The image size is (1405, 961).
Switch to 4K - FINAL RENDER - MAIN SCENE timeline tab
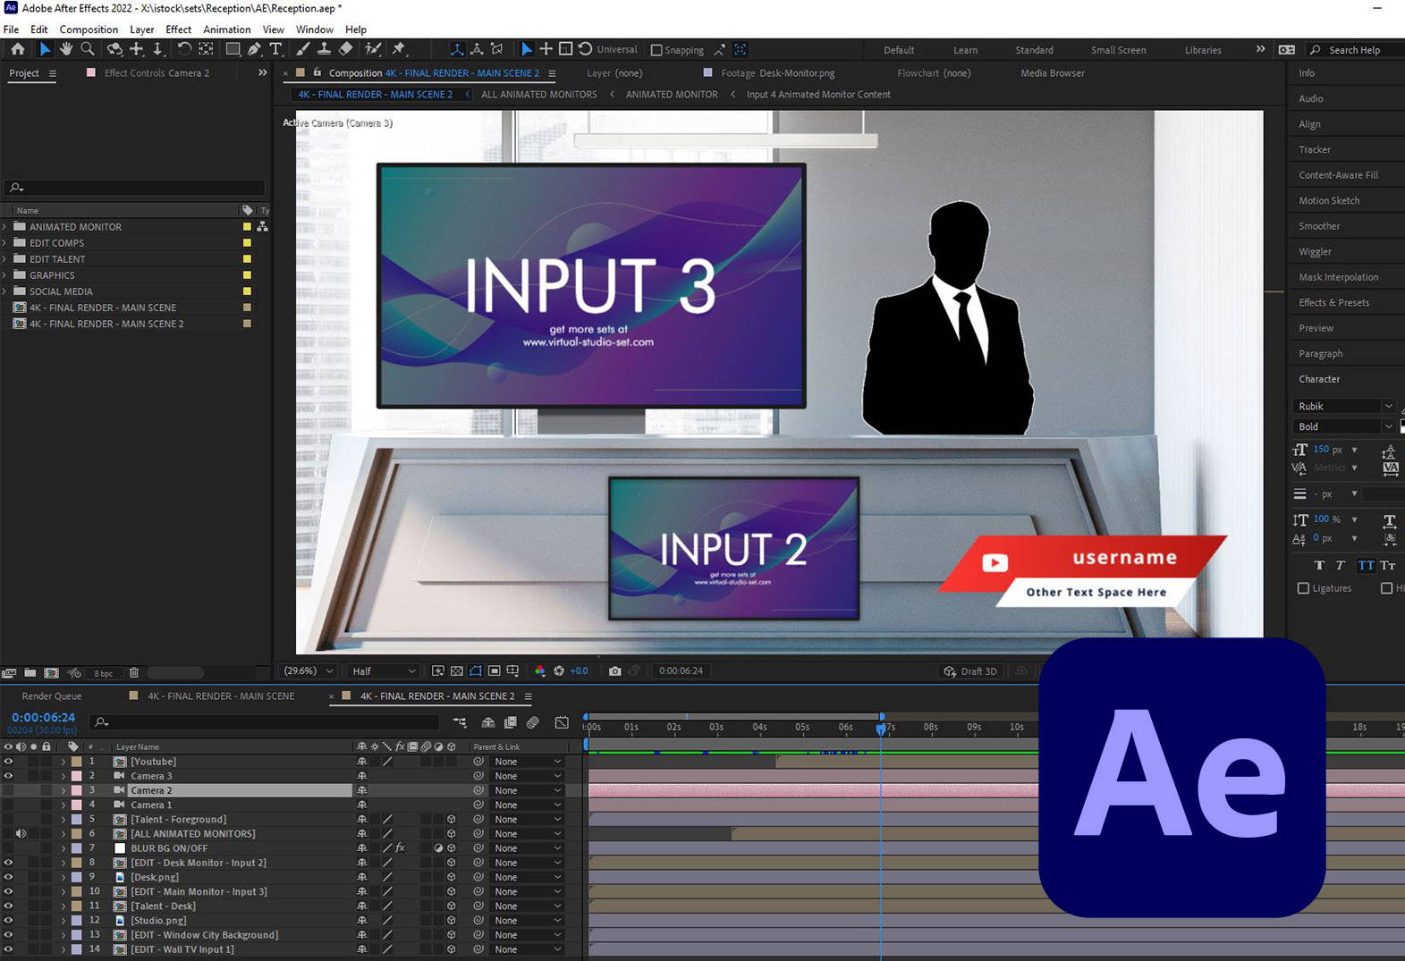pos(221,696)
